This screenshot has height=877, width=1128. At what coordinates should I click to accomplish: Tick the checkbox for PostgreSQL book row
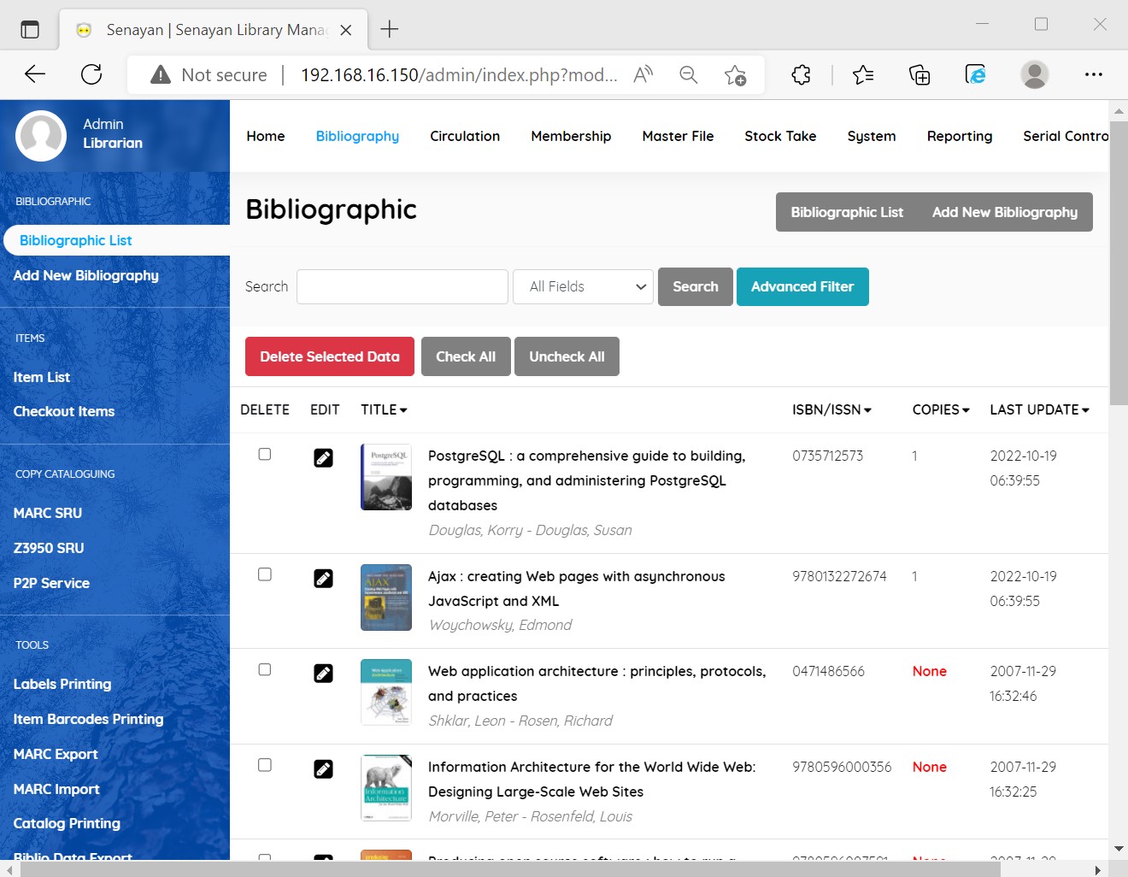[265, 455]
